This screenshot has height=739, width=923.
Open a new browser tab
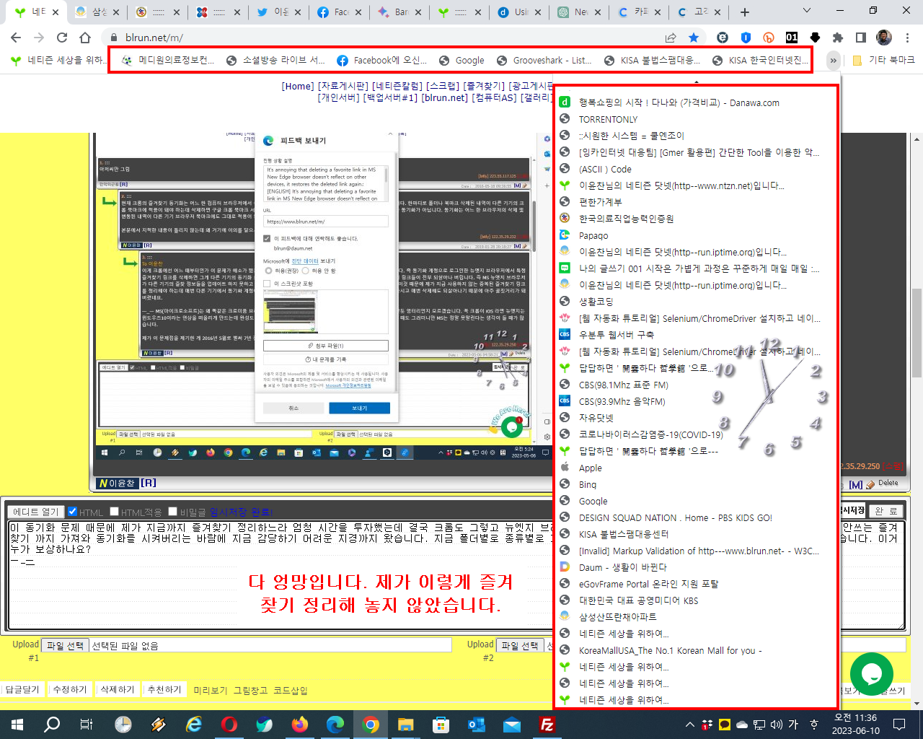(x=745, y=12)
